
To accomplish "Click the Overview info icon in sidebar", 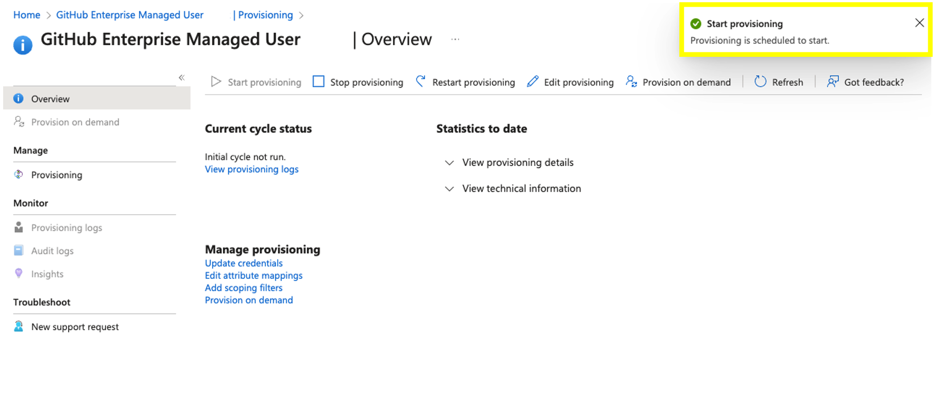I will [18, 98].
